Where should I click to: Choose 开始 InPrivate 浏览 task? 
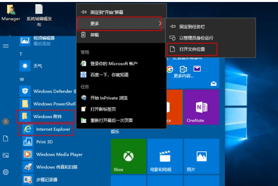pyautogui.click(x=121, y=98)
